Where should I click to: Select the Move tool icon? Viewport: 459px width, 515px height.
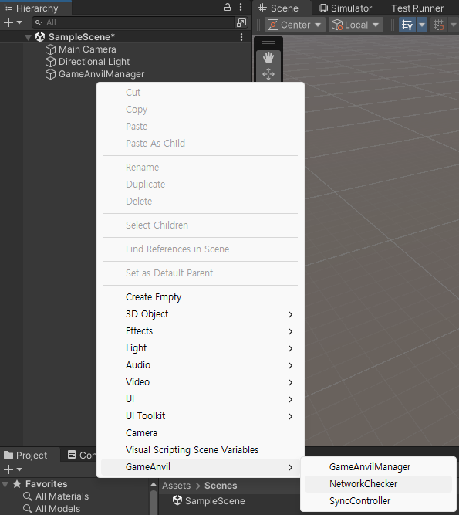268,74
